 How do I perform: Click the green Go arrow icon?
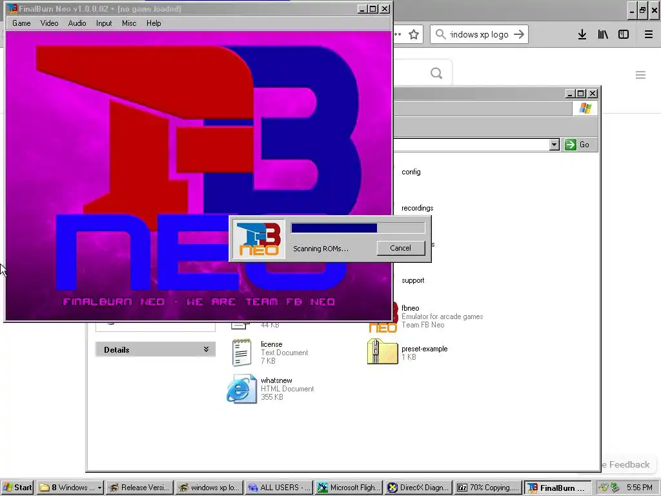(571, 145)
